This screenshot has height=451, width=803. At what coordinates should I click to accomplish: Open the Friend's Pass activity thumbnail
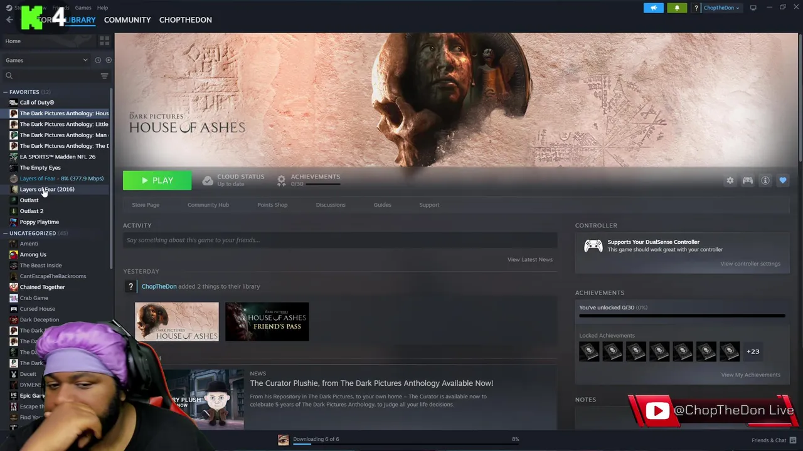[267, 322]
